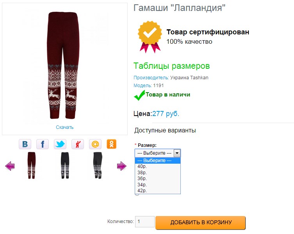Show next thumbnails with right purple arrow
The height and width of the screenshot is (234, 294).
tap(122, 166)
